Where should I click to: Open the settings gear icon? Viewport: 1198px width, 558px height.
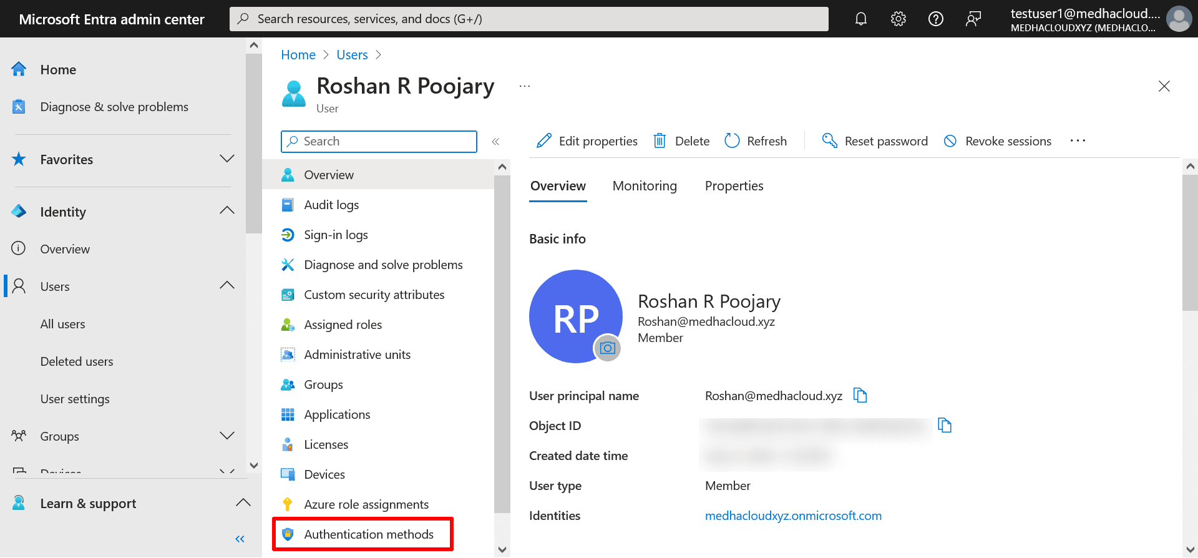[x=898, y=19]
